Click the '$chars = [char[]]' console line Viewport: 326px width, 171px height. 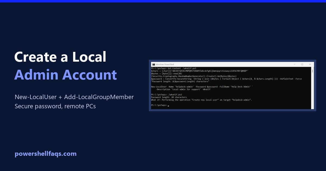coord(200,71)
